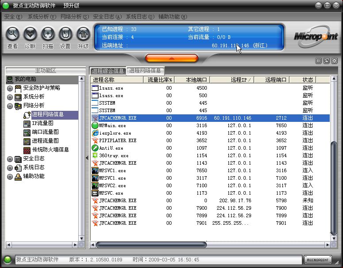Viewport: 343px width, 268px height.
Task: Click the orange collapse panel button
Action: 171,58
